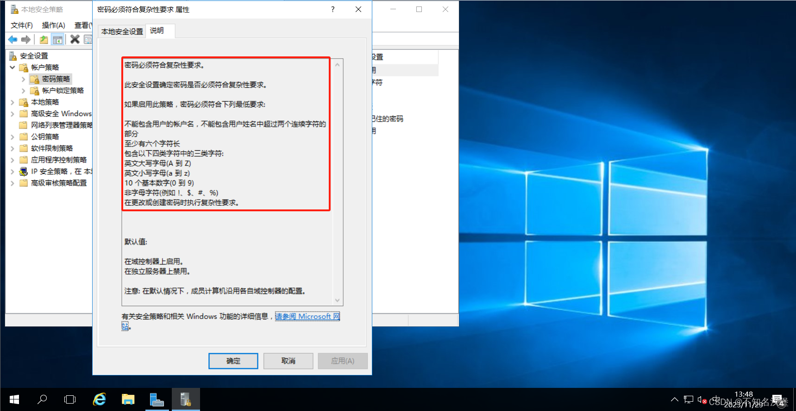Click the 中 input method indicator

[x=716, y=399]
